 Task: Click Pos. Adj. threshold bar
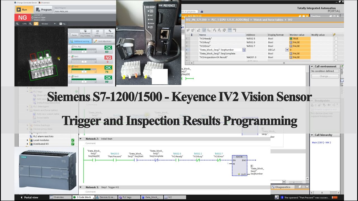coord(84,50)
